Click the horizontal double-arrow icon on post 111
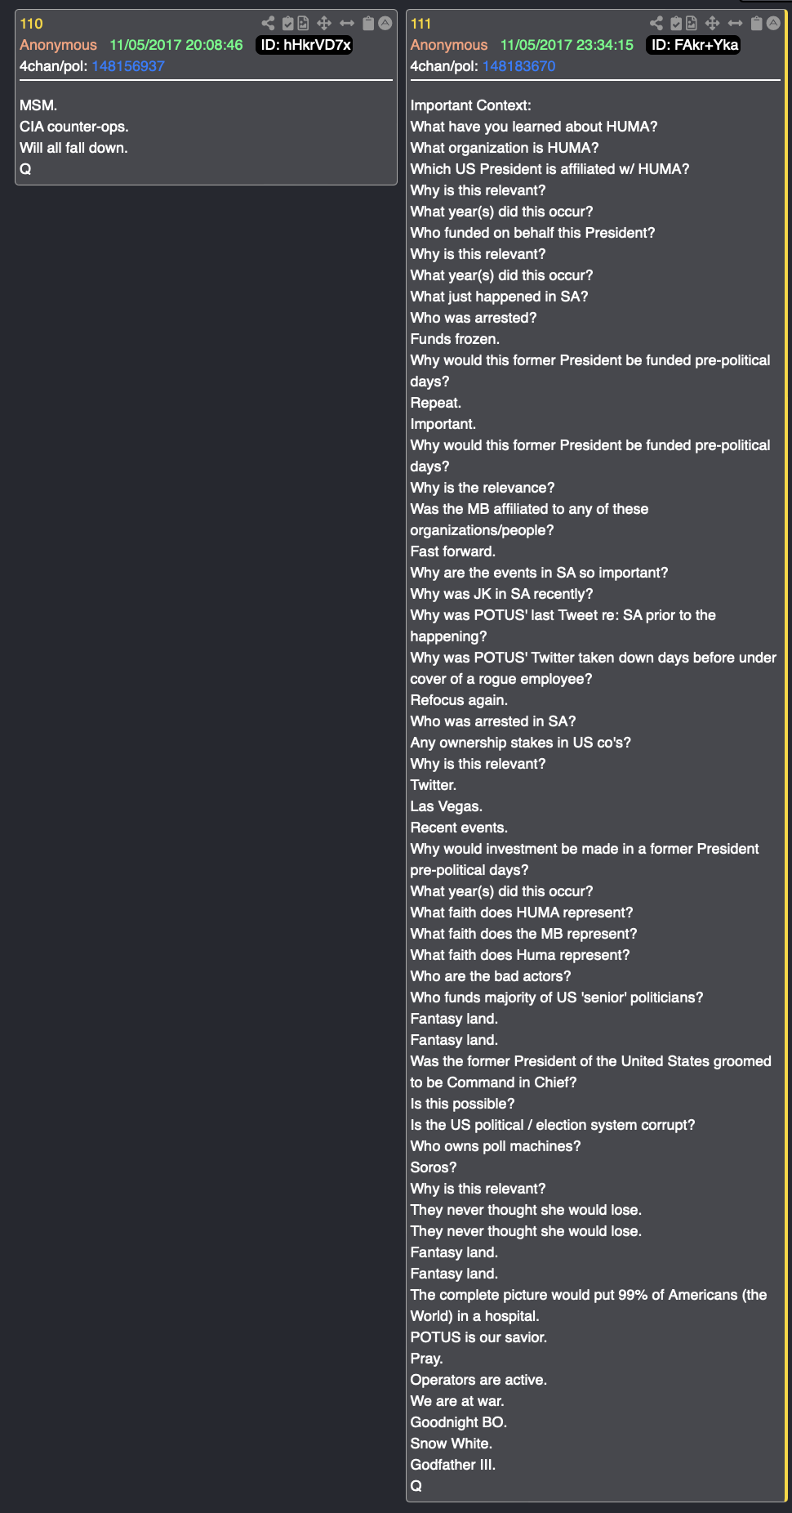Screen dimensions: 792x1513 click(735, 23)
